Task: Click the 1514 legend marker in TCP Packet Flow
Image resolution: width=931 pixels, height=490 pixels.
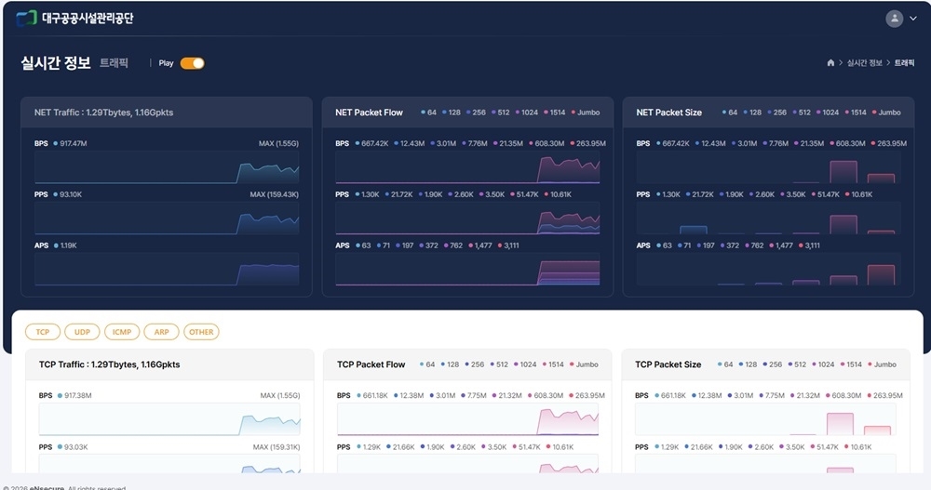Action: (x=546, y=364)
